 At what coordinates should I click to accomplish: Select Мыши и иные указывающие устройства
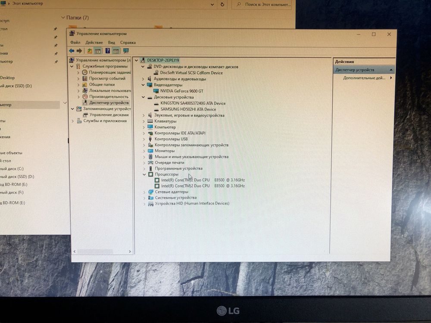coord(191,157)
